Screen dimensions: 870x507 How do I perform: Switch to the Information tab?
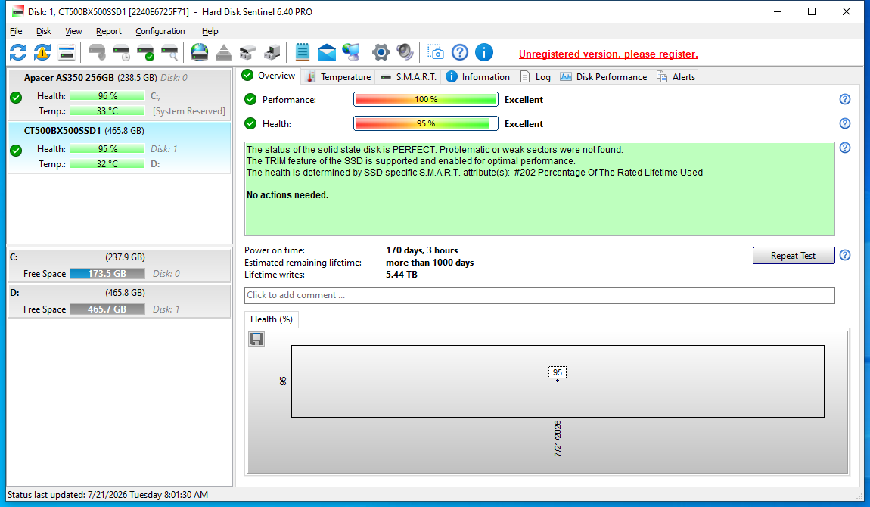pyautogui.click(x=477, y=77)
